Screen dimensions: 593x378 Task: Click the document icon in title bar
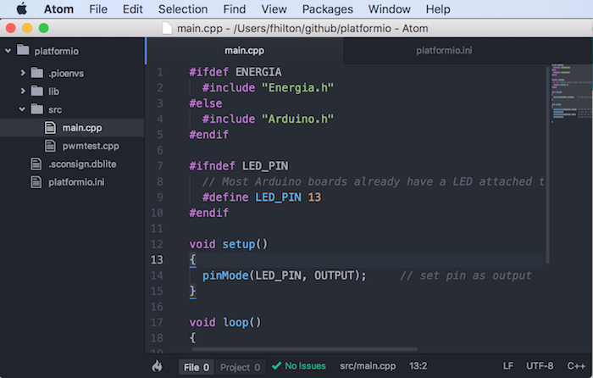(167, 28)
